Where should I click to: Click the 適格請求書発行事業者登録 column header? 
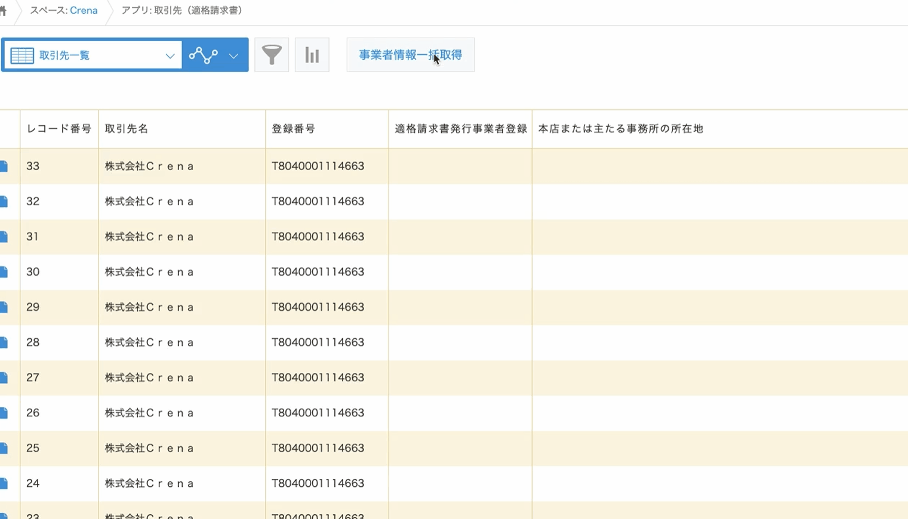click(x=460, y=129)
